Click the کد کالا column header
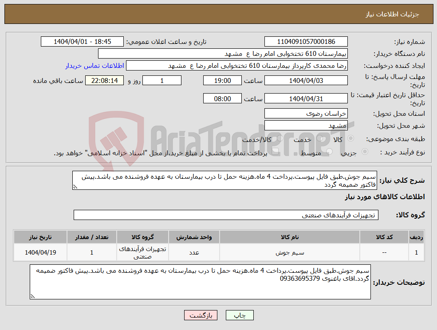Viewport: 437px width, 330px height. pyautogui.click(x=384, y=237)
